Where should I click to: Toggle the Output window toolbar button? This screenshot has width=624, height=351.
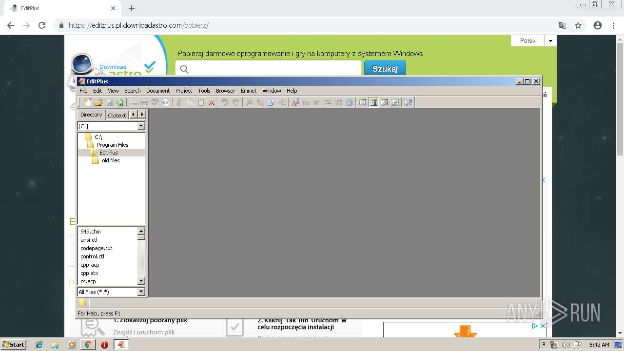384,102
